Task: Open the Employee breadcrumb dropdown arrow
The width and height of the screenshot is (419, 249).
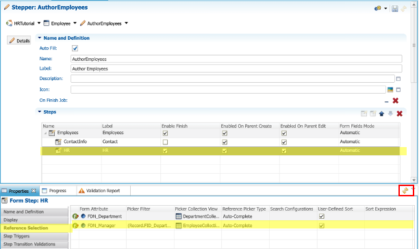Action: point(75,23)
